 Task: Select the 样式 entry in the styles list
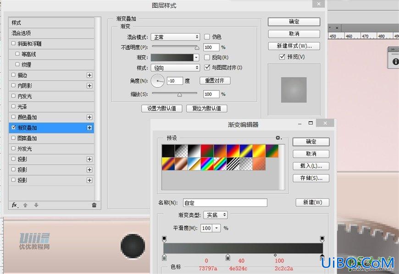point(51,22)
